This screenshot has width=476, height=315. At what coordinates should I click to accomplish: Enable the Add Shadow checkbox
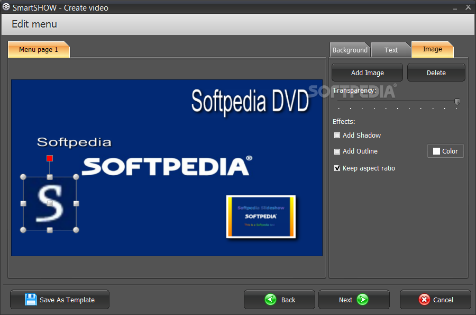point(337,136)
